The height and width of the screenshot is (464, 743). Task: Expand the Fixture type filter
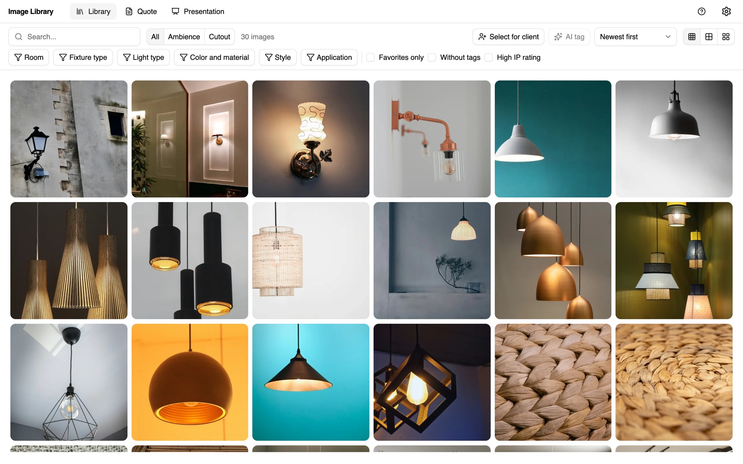(x=83, y=58)
